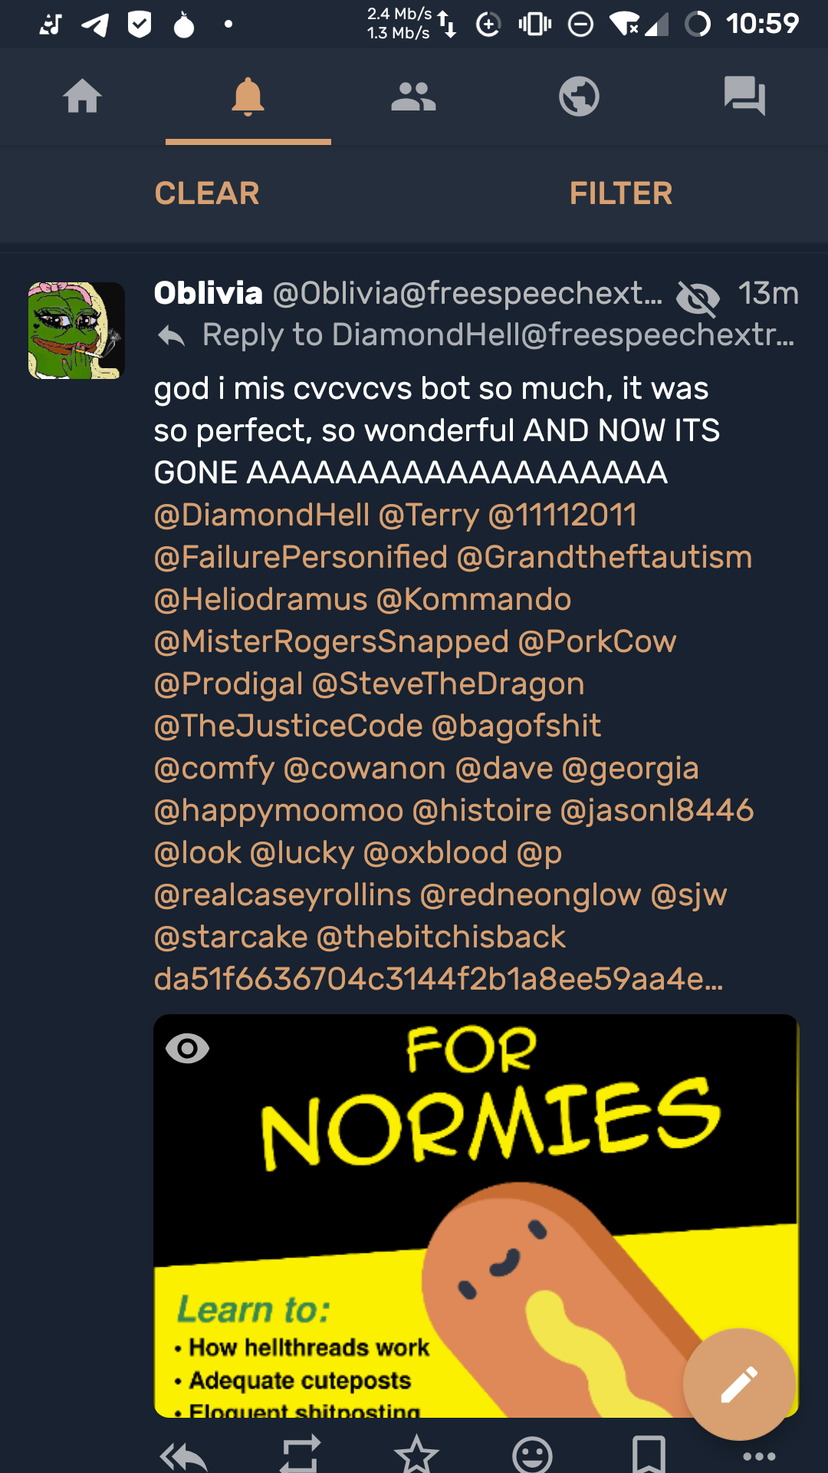Open the @DiamondHell mention link
This screenshot has height=1473, width=828.
click(x=262, y=515)
